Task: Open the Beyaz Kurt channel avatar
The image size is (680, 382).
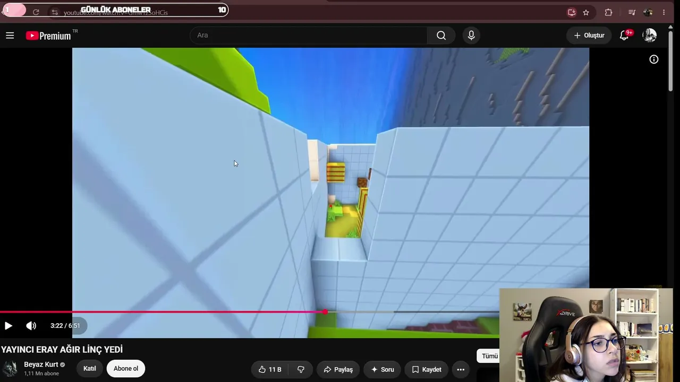Action: [x=10, y=369]
